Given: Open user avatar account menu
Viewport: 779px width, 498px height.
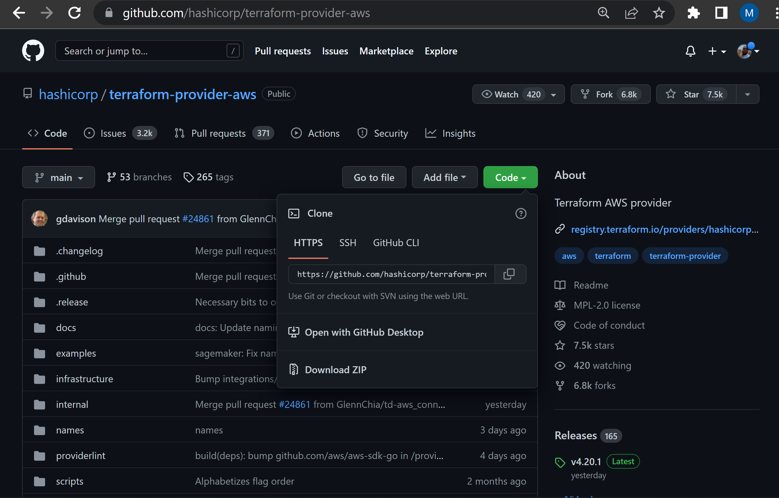Looking at the screenshot, I should (x=748, y=51).
